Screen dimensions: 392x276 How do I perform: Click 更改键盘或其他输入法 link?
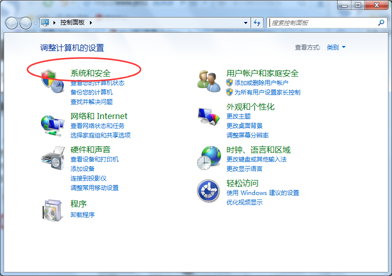[x=256, y=159]
